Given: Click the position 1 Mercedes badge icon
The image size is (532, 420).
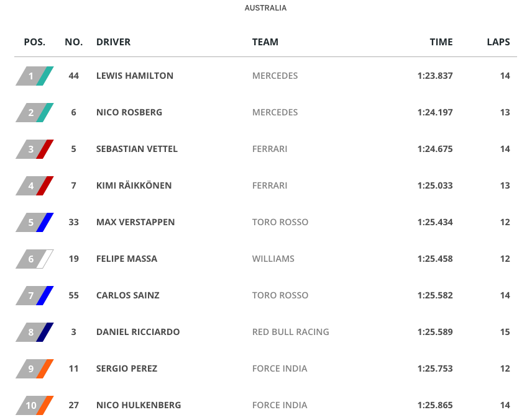Looking at the screenshot, I should tap(35, 76).
